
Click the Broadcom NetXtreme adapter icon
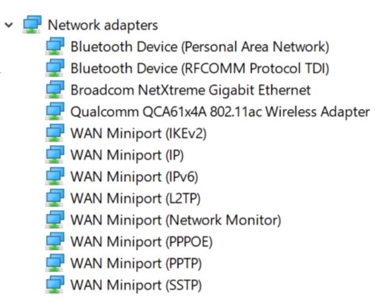point(55,90)
